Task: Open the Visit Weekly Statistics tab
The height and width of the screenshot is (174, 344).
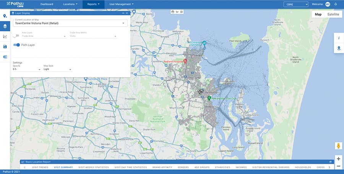Action: (x=94, y=167)
